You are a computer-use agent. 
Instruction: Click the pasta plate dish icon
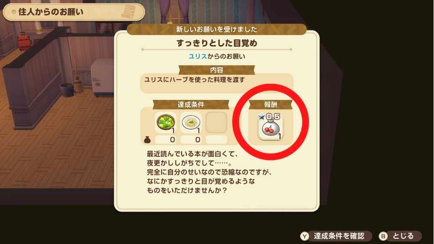point(191,122)
